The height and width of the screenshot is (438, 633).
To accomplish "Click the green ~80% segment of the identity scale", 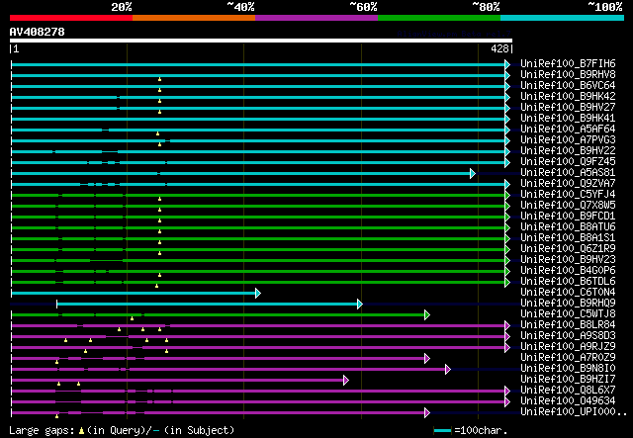I will [439, 18].
